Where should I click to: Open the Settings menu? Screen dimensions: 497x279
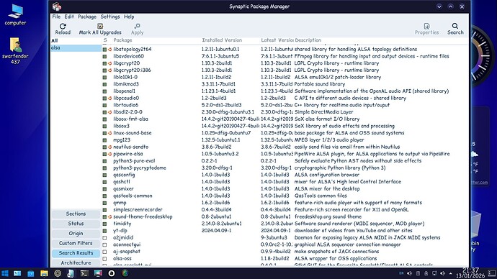[x=110, y=17]
